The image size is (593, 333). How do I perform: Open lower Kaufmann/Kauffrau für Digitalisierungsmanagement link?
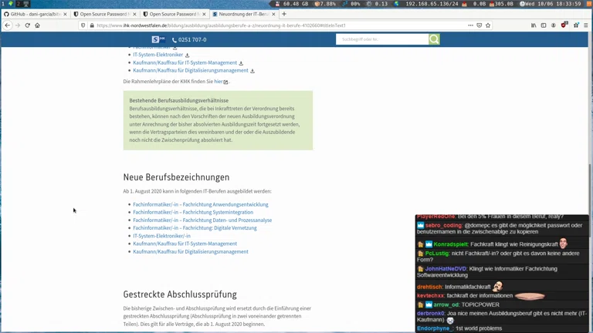tap(191, 251)
